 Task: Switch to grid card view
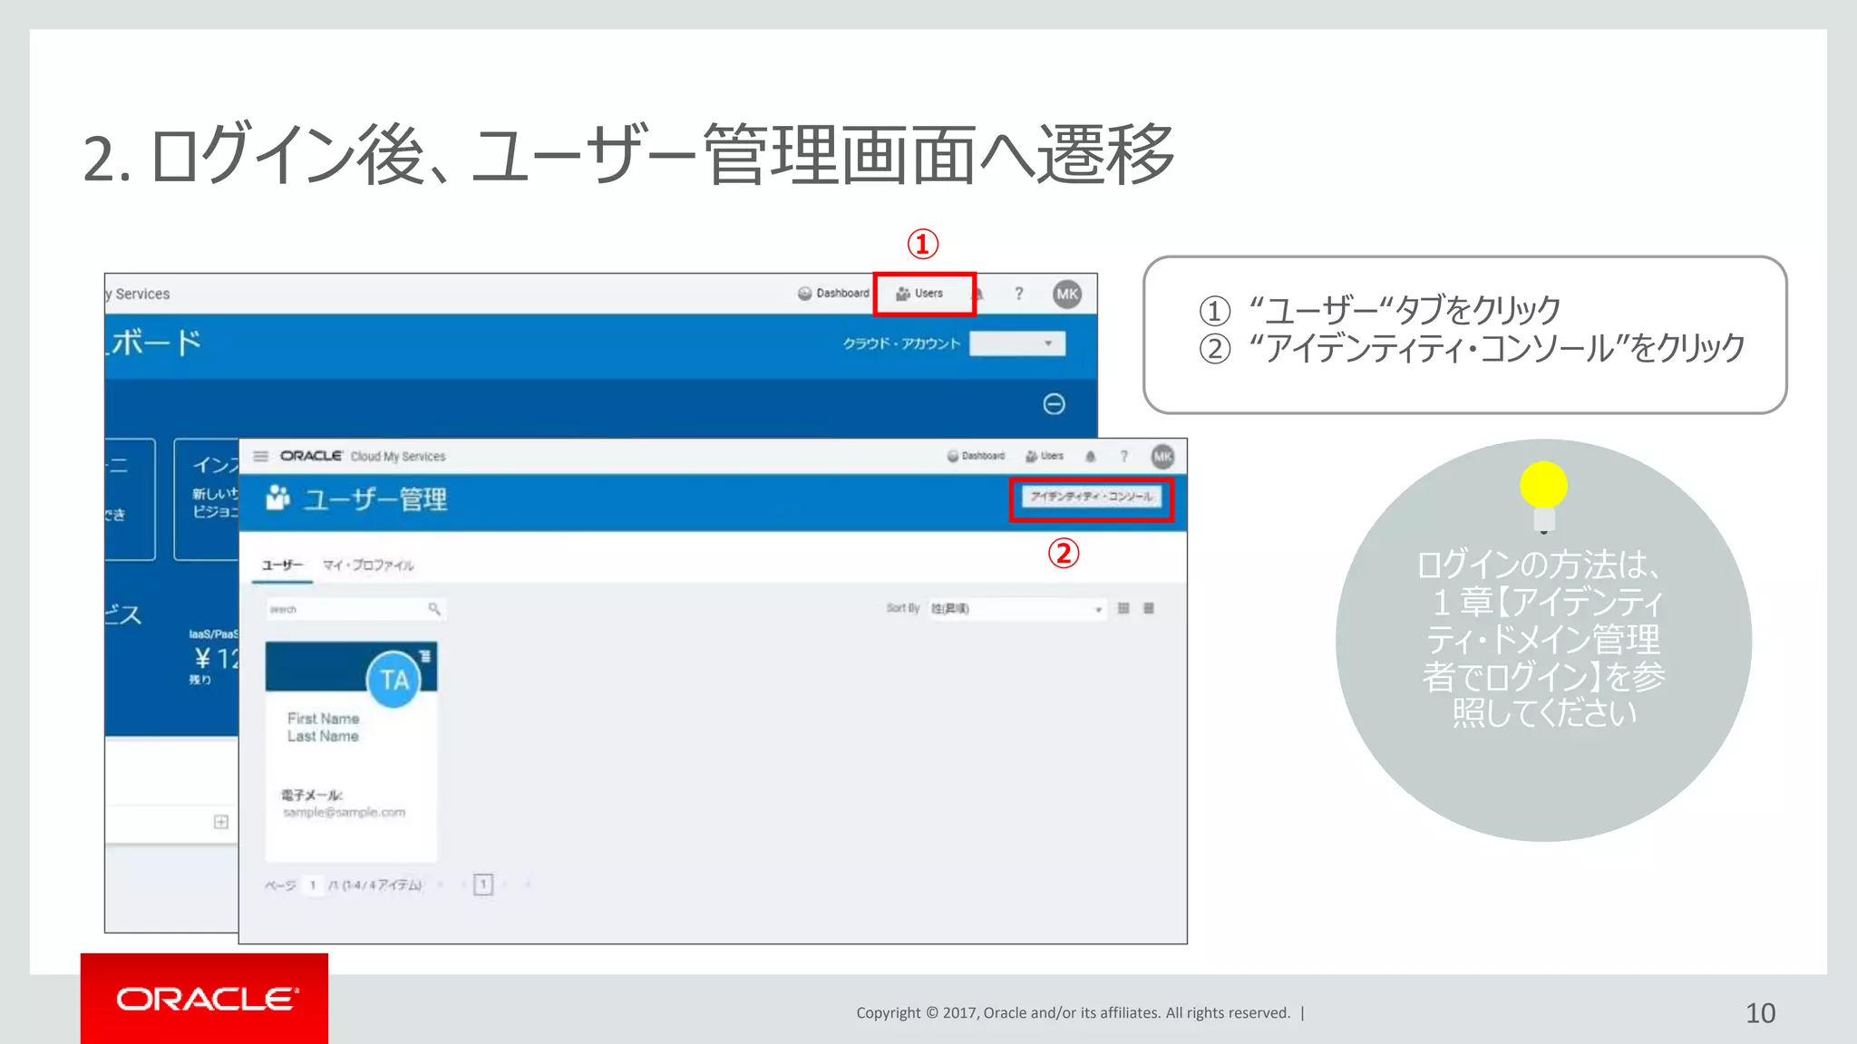(x=1123, y=608)
